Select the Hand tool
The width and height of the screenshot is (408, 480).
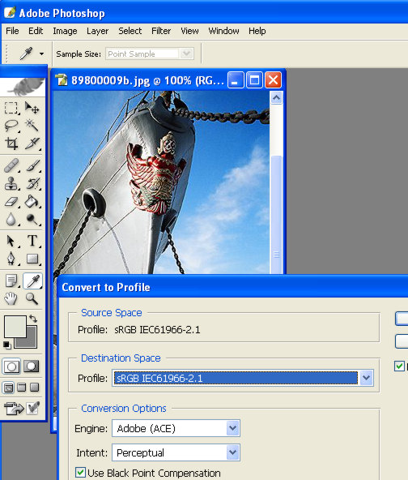(x=11, y=298)
